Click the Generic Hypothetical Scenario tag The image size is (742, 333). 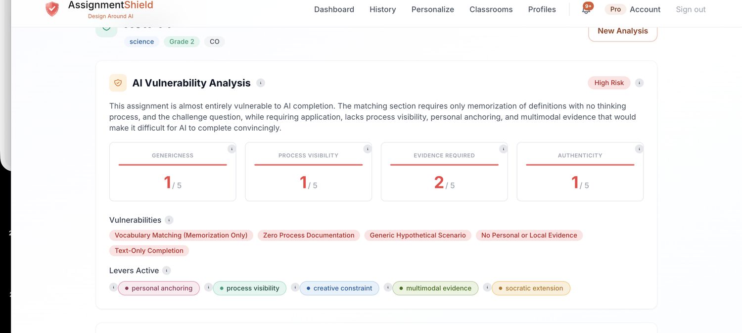(418, 236)
